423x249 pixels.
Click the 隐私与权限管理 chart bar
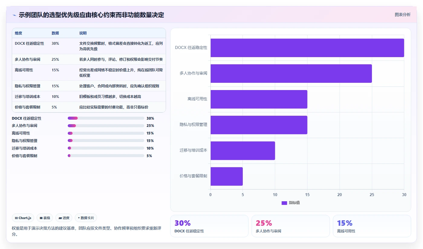tap(259, 125)
